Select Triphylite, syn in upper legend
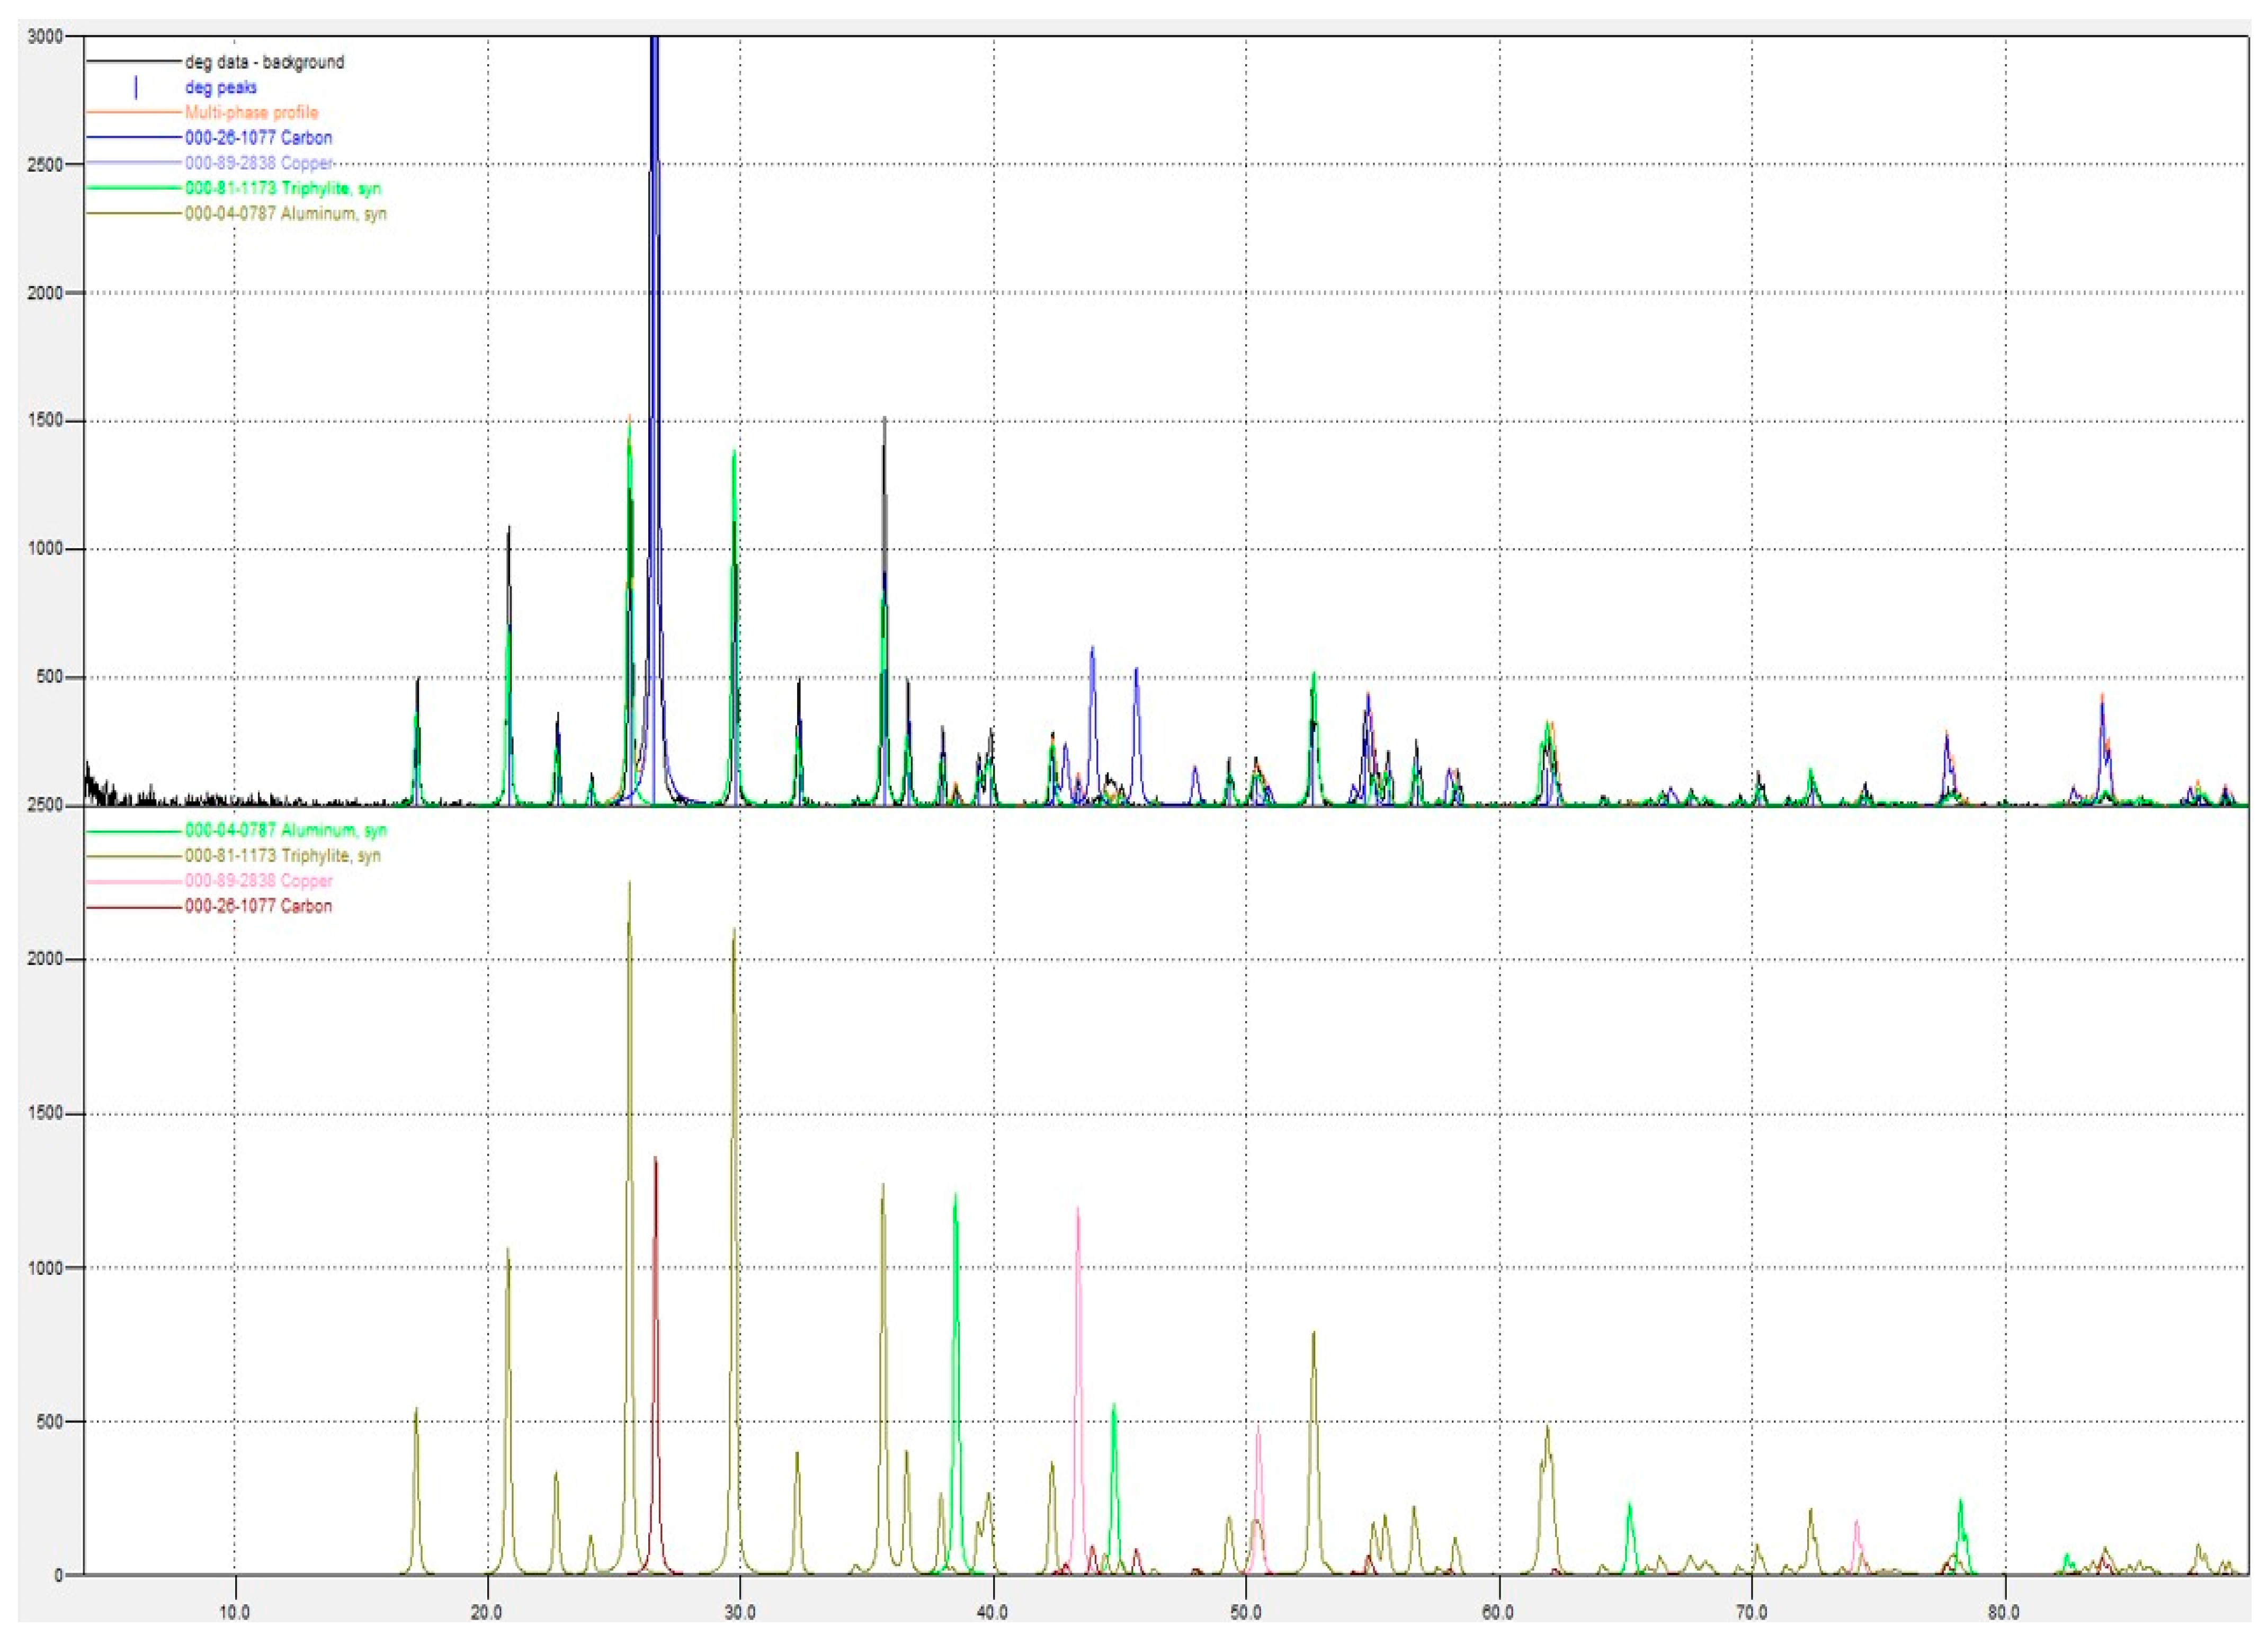The image size is (2268, 1644). click(x=282, y=188)
